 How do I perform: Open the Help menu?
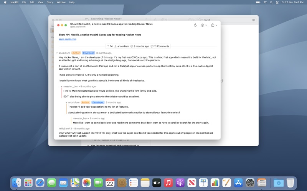pos(72,2)
